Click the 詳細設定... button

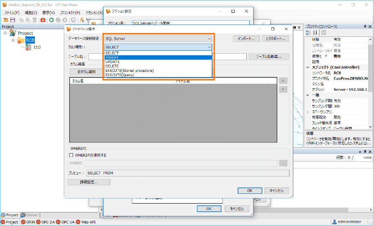coord(89,182)
